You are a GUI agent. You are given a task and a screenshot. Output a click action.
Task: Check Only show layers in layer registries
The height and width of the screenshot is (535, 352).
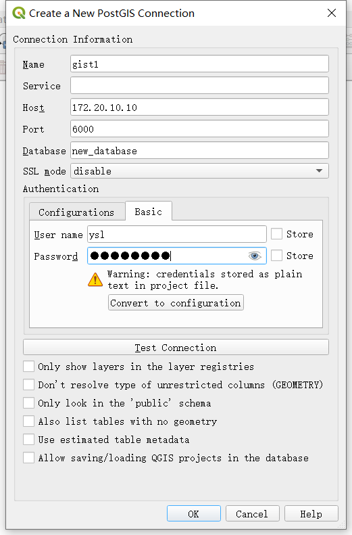pyautogui.click(x=28, y=367)
